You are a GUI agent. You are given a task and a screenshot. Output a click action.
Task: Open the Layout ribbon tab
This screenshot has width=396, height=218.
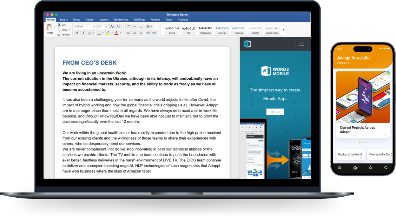104,20
